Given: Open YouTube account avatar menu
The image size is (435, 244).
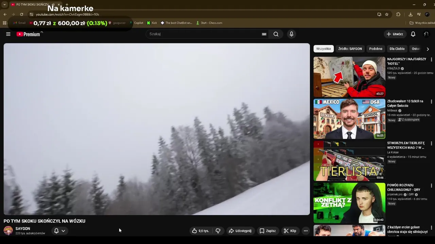Looking at the screenshot, I should 426,34.
